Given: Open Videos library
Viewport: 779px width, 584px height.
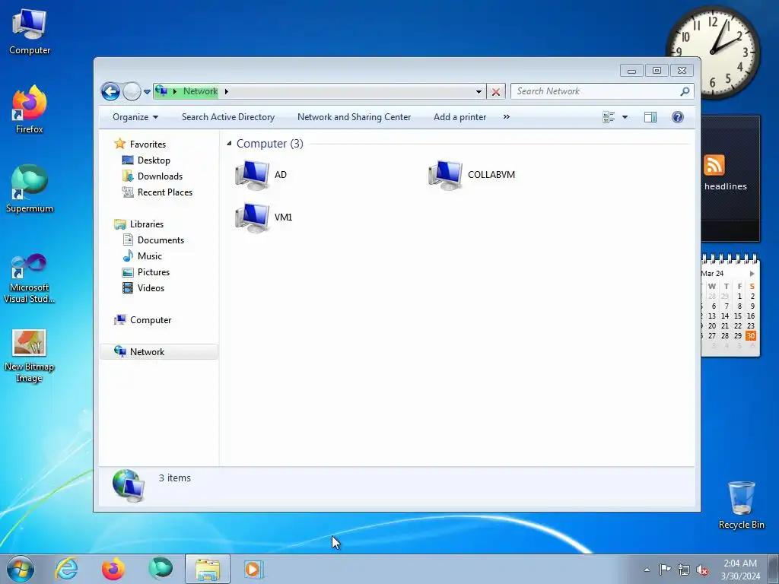Looking at the screenshot, I should (151, 288).
